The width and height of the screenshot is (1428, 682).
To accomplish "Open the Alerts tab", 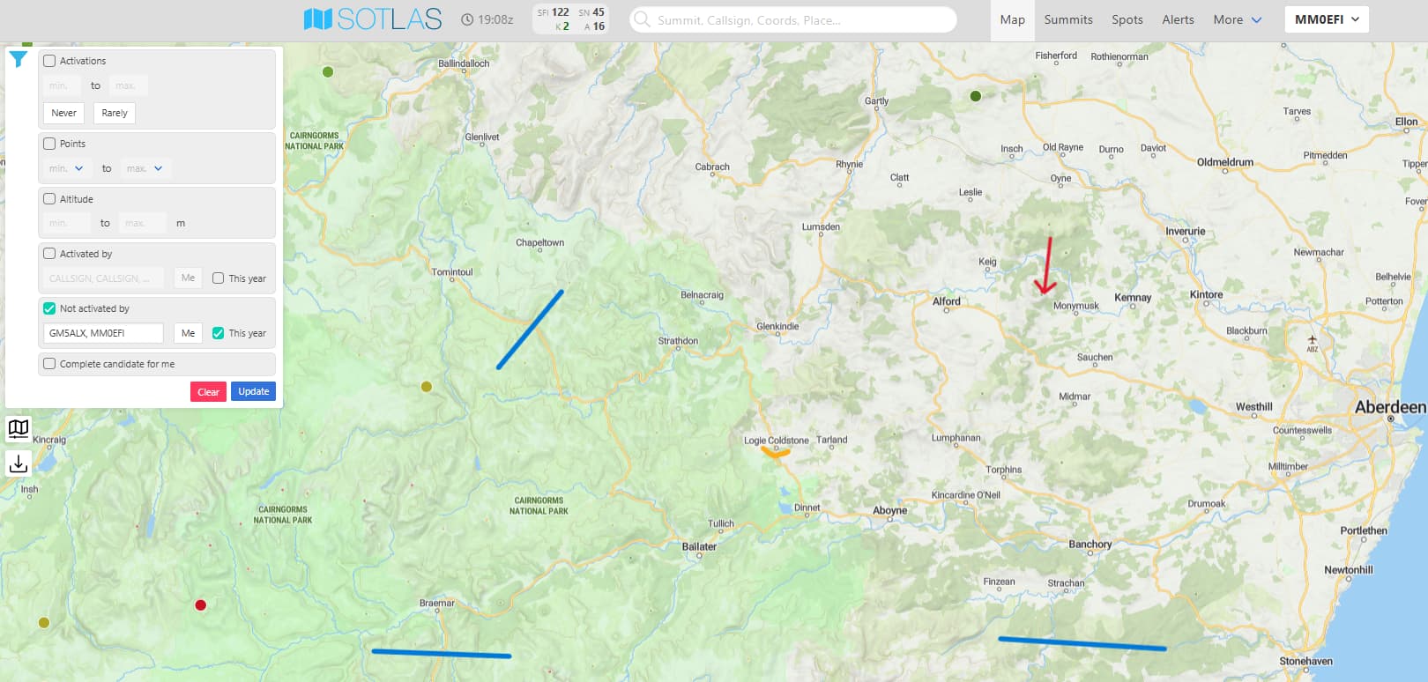I will pyautogui.click(x=1178, y=19).
